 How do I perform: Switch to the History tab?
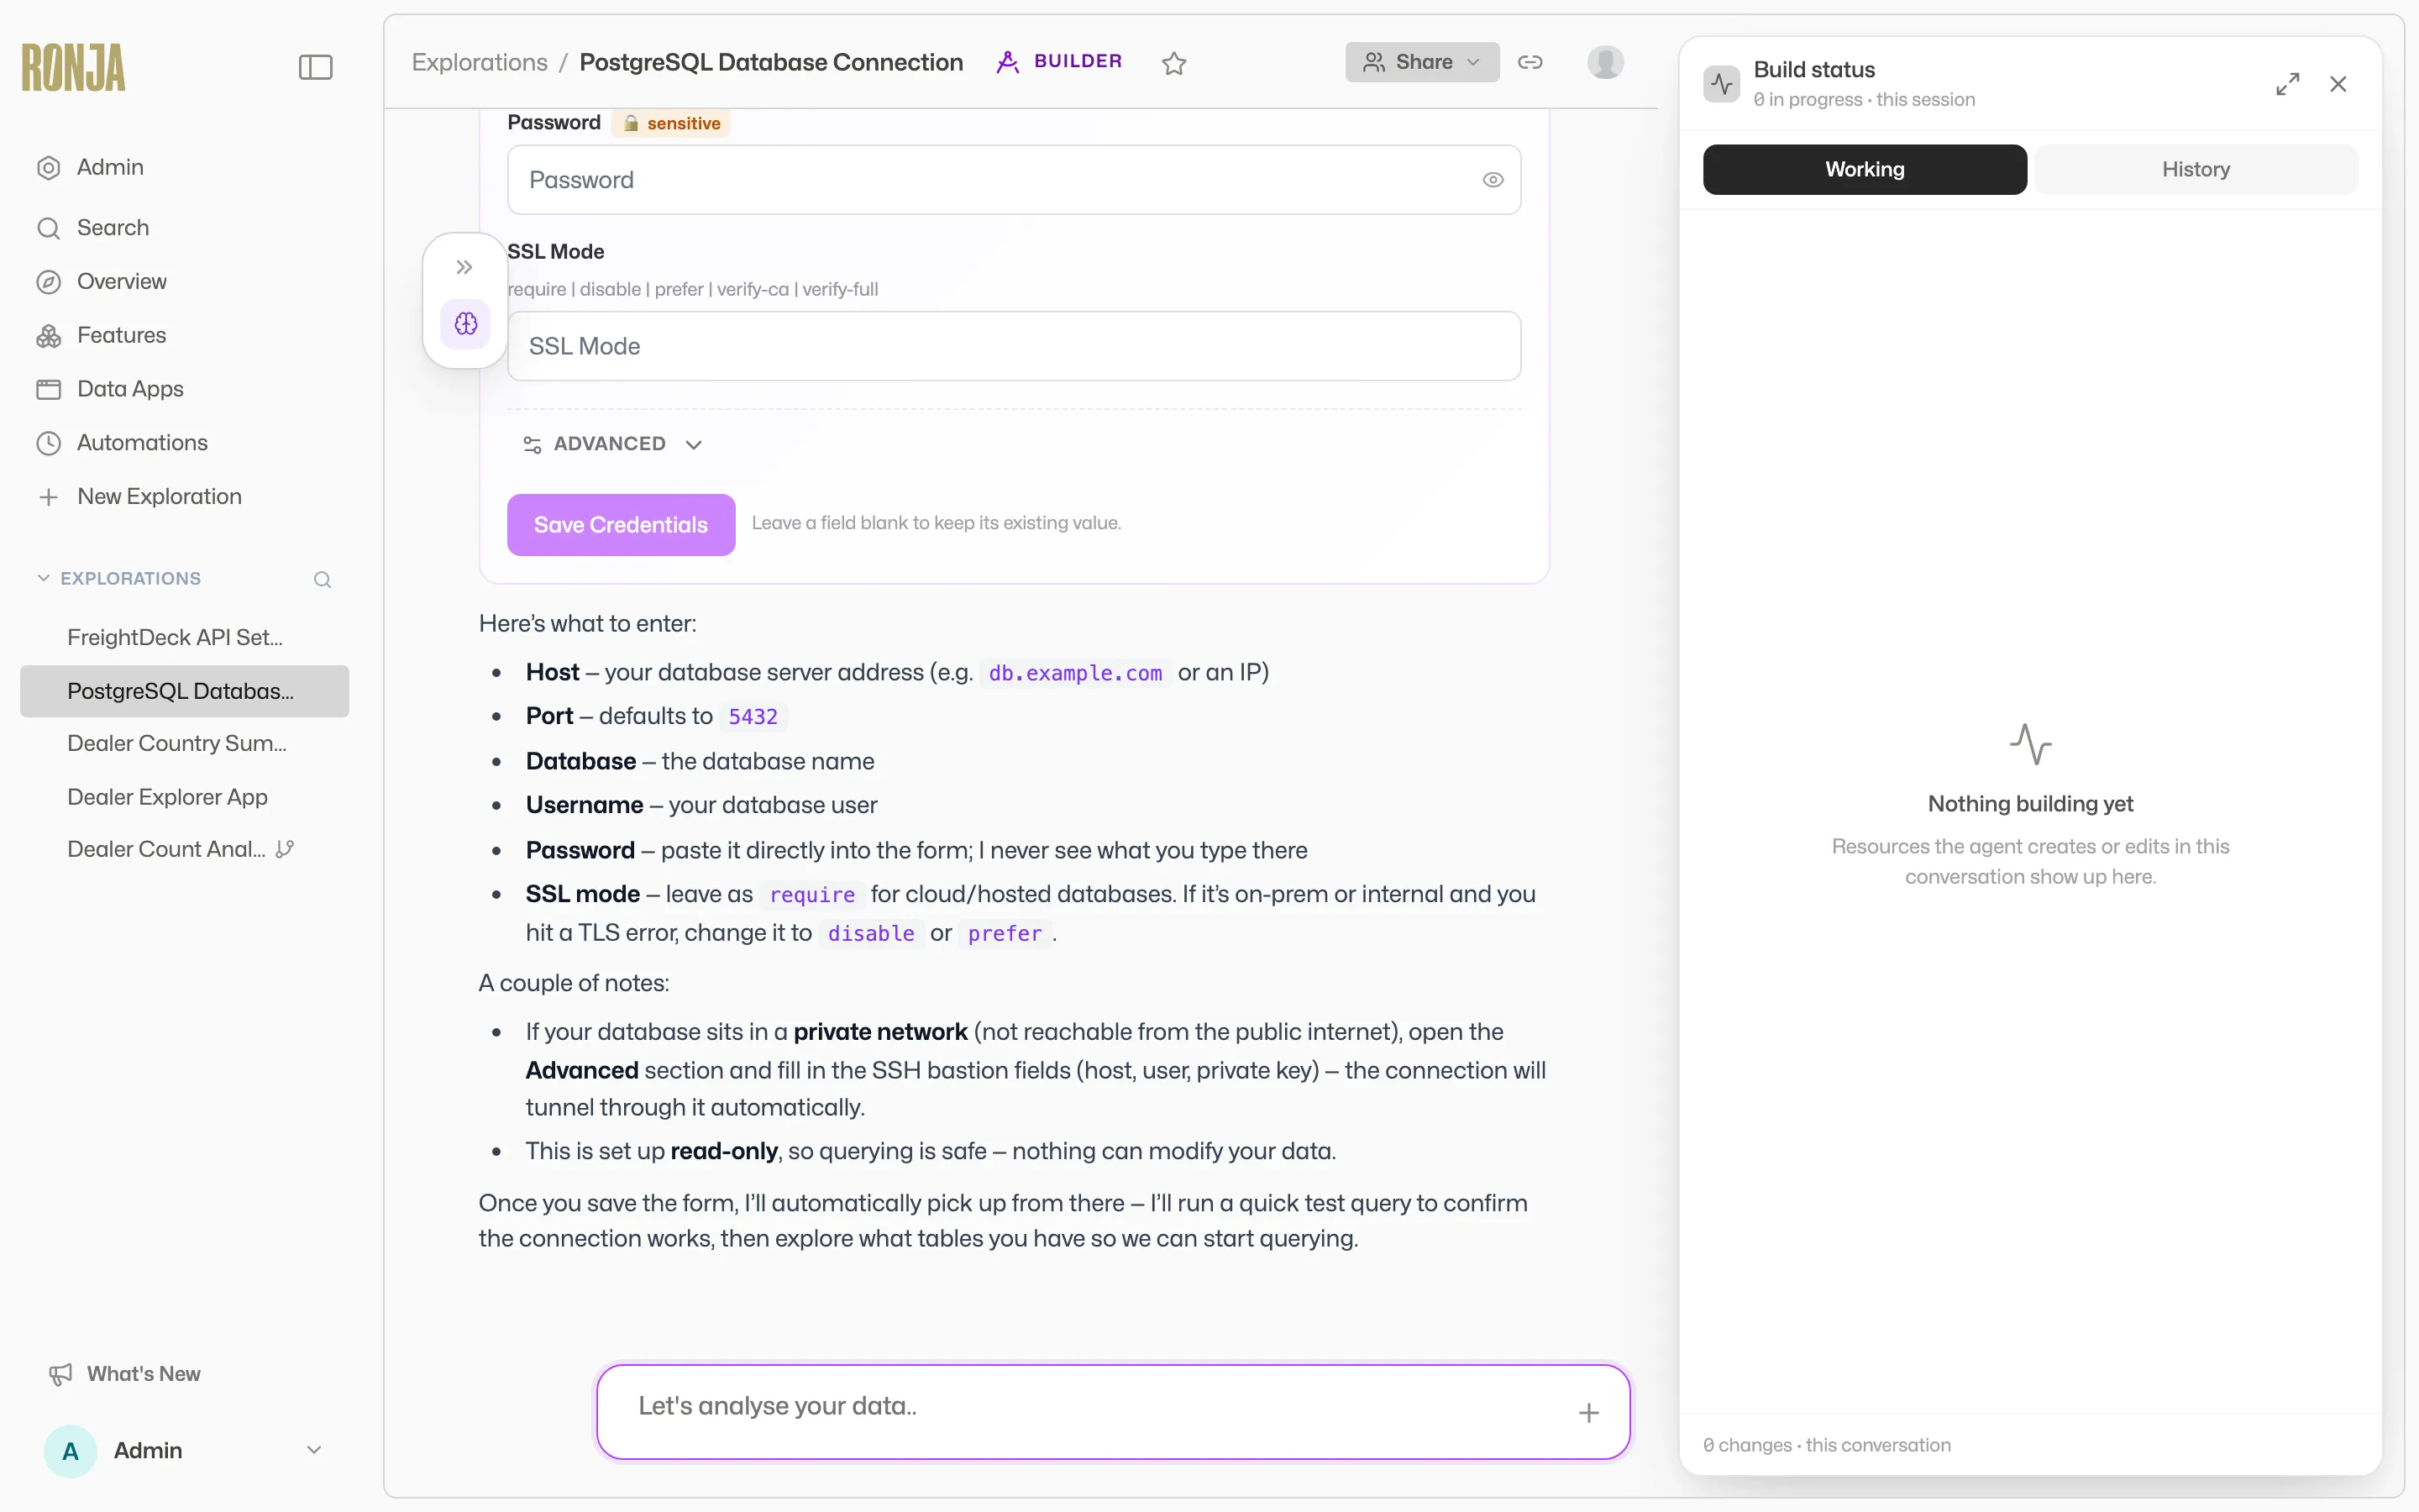2195,169
